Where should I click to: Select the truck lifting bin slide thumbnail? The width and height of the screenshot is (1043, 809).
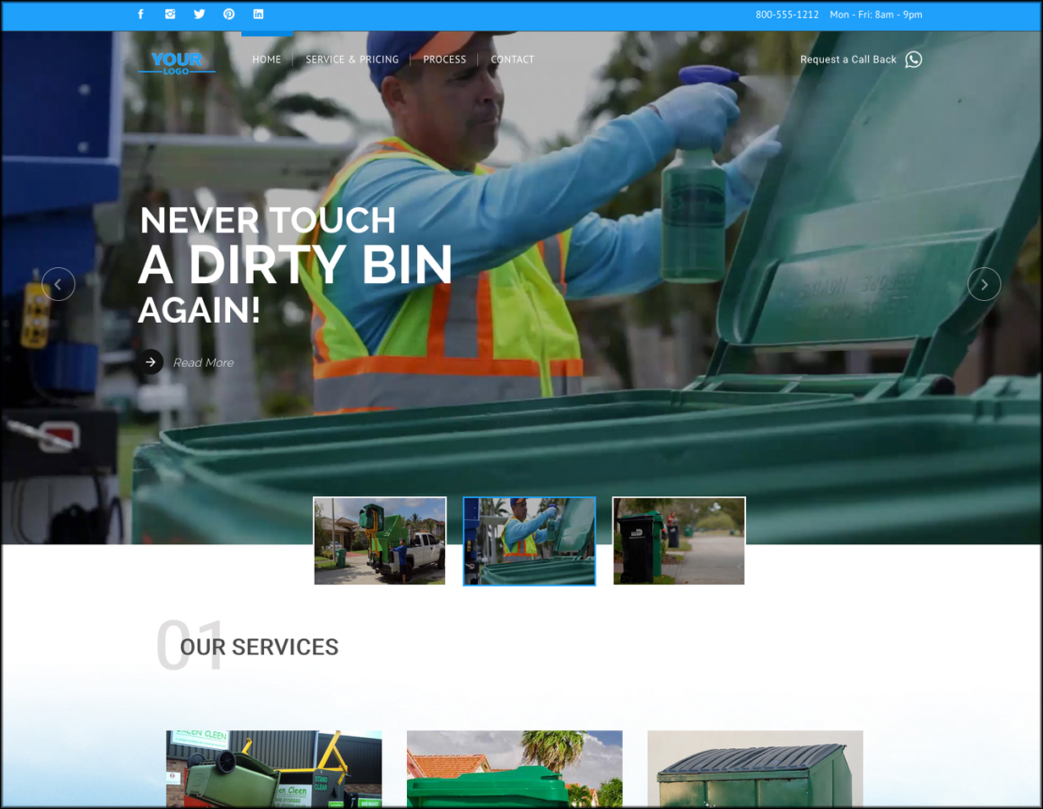pos(380,541)
